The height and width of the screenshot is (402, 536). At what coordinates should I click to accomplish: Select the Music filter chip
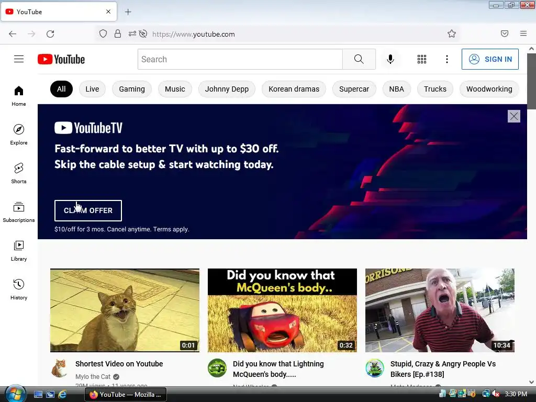(x=175, y=89)
